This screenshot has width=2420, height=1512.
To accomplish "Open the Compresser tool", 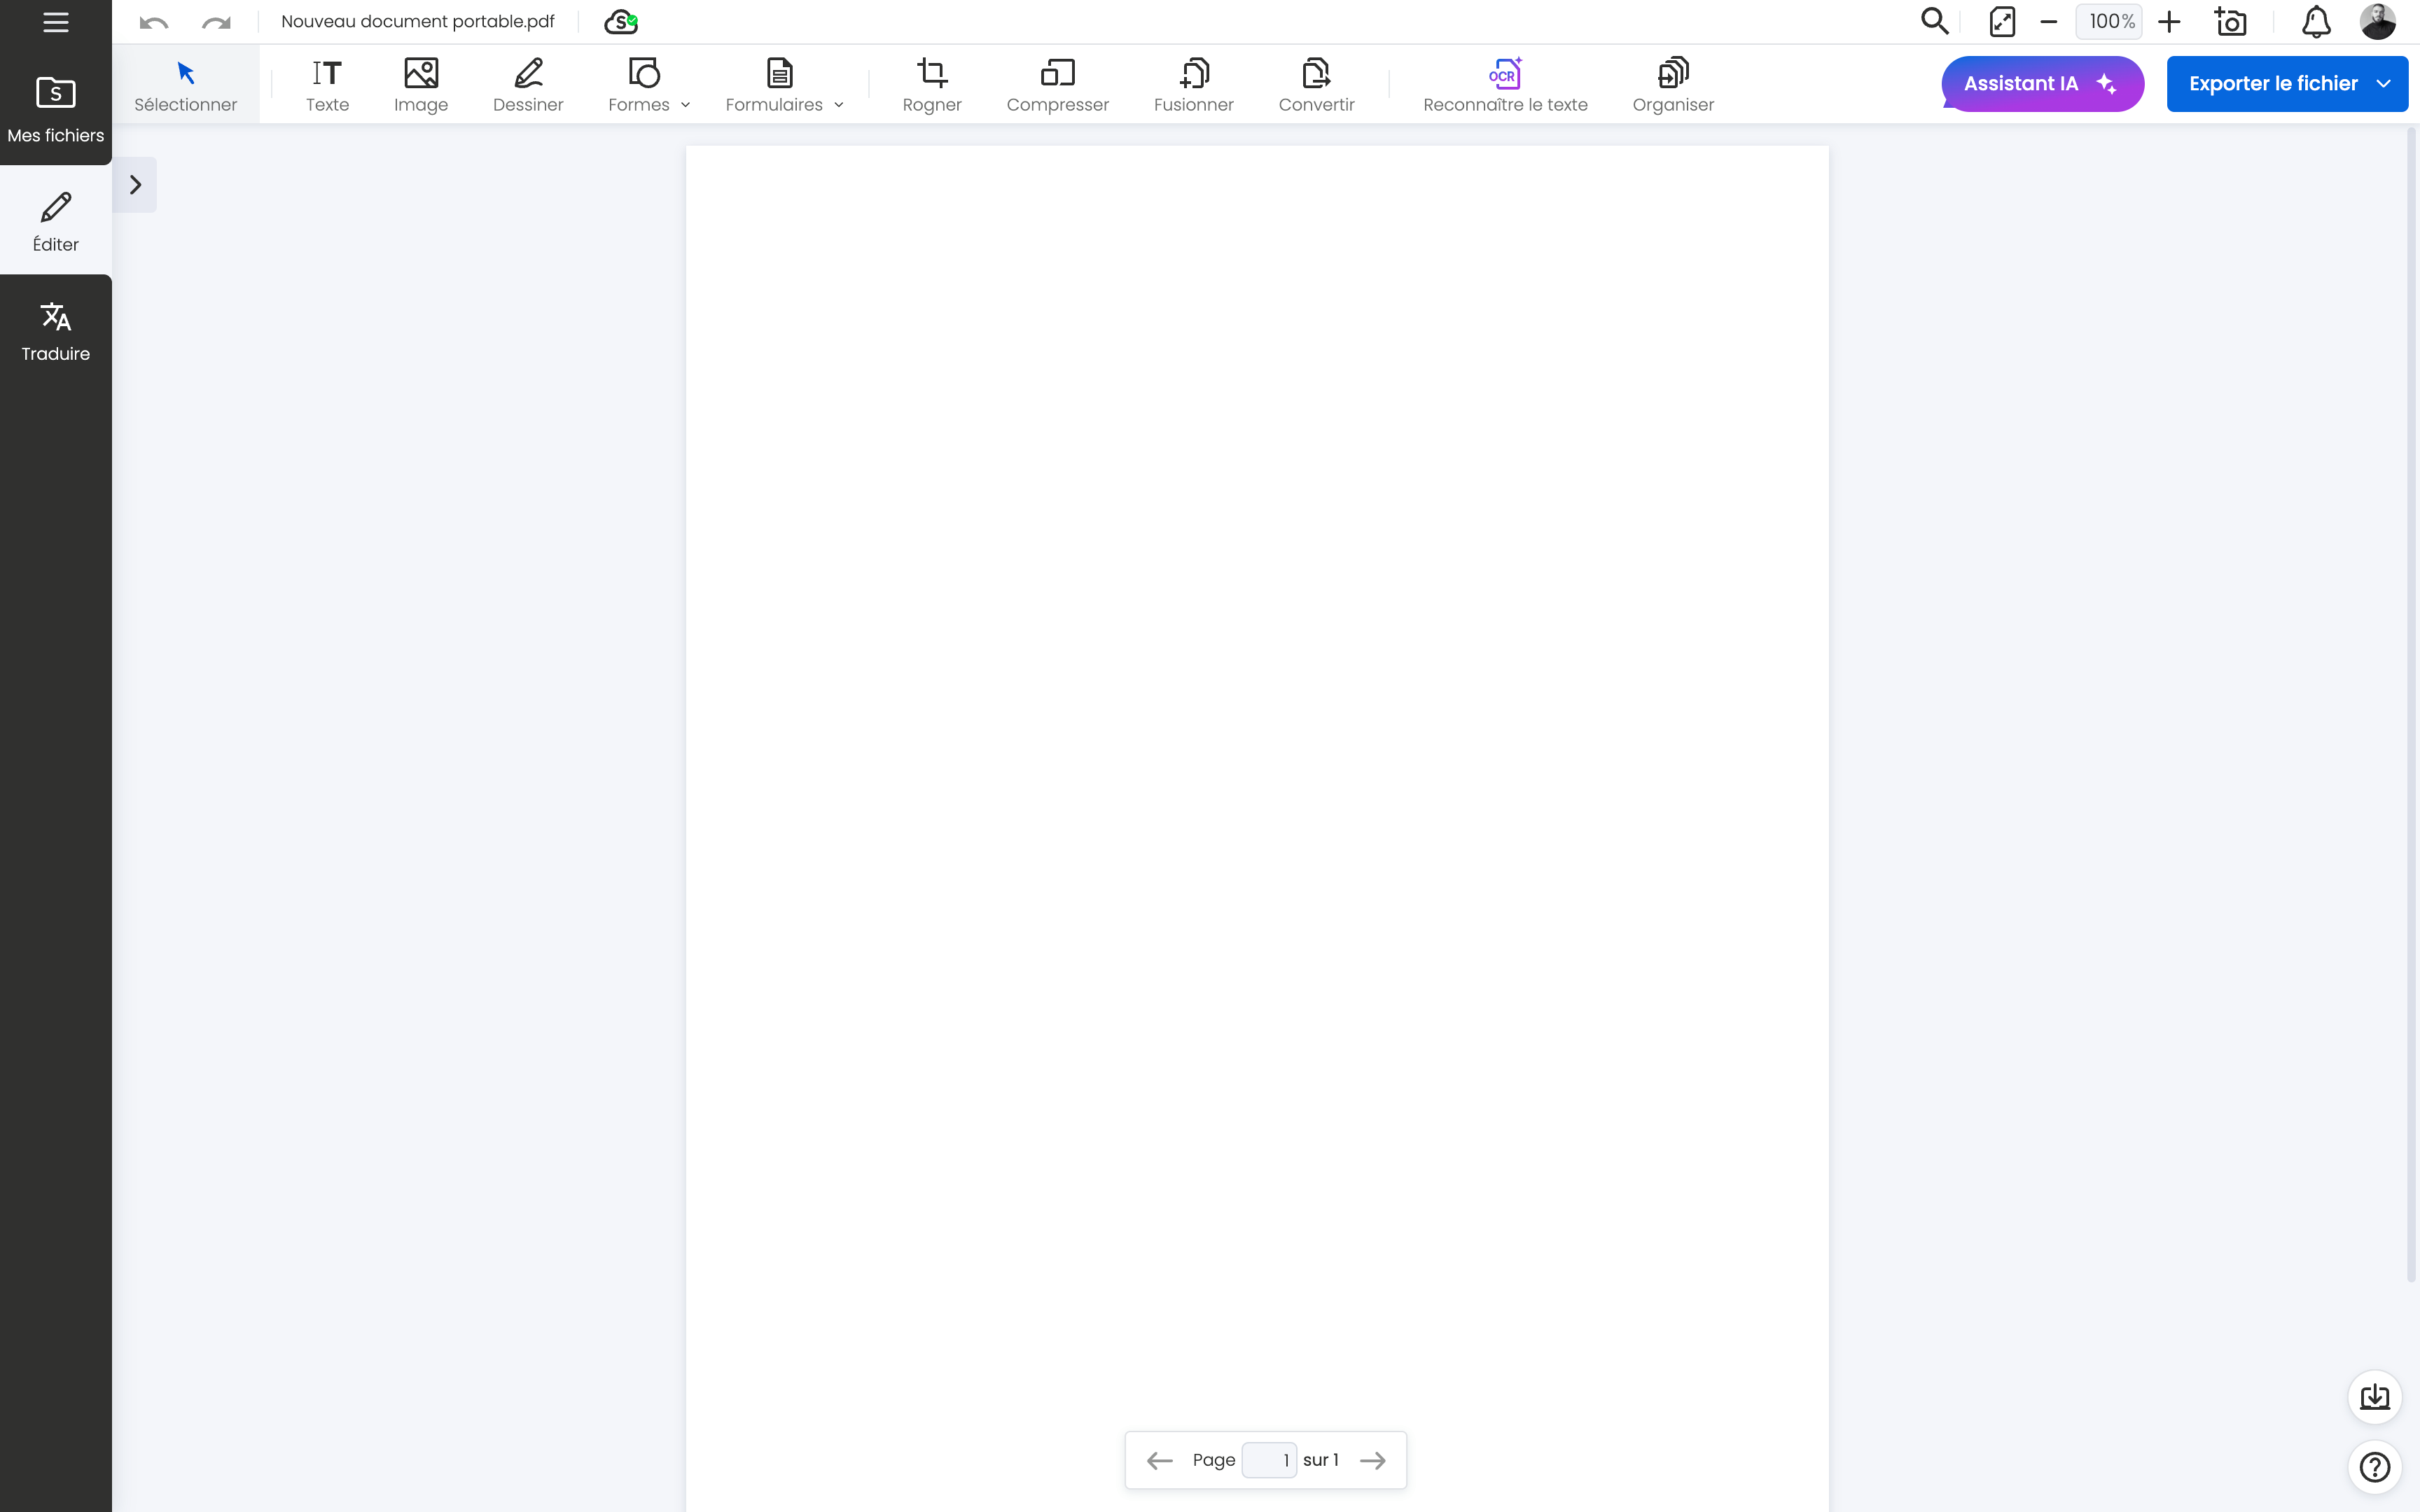I will pyautogui.click(x=1057, y=84).
